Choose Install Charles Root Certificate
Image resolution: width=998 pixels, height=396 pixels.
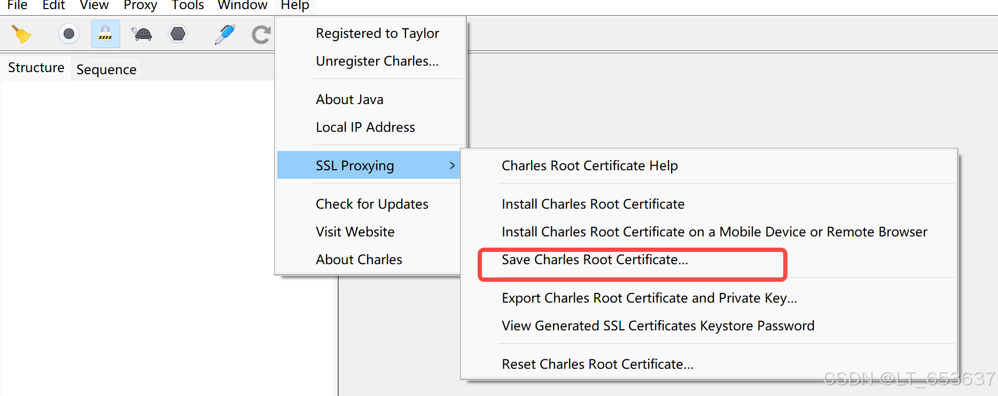click(x=709, y=204)
